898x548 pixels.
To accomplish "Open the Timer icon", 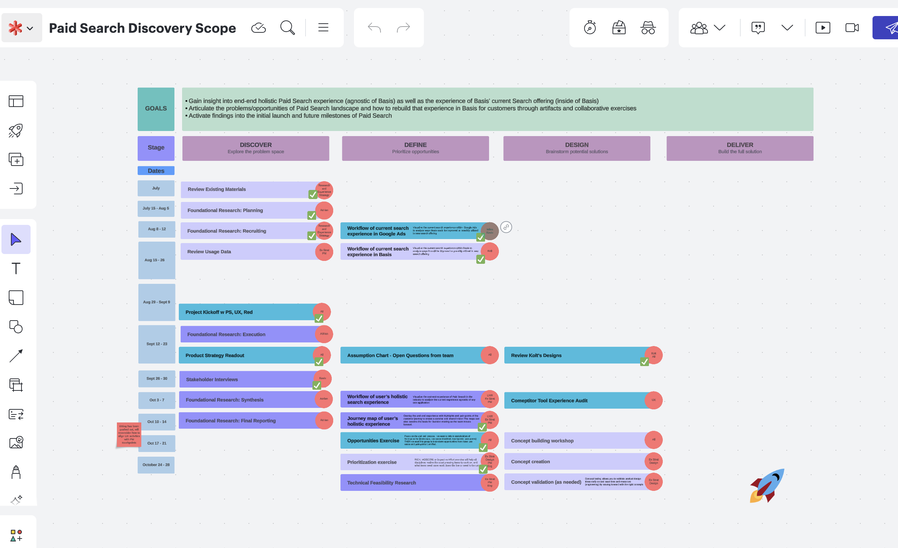I will (590, 28).
